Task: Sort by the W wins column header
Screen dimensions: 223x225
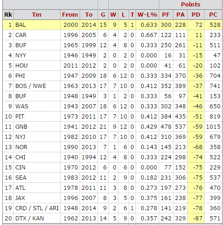Action: point(113,15)
